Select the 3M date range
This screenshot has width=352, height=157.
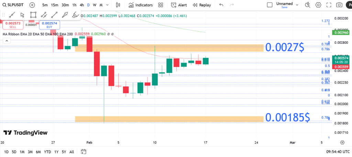tap(30, 152)
